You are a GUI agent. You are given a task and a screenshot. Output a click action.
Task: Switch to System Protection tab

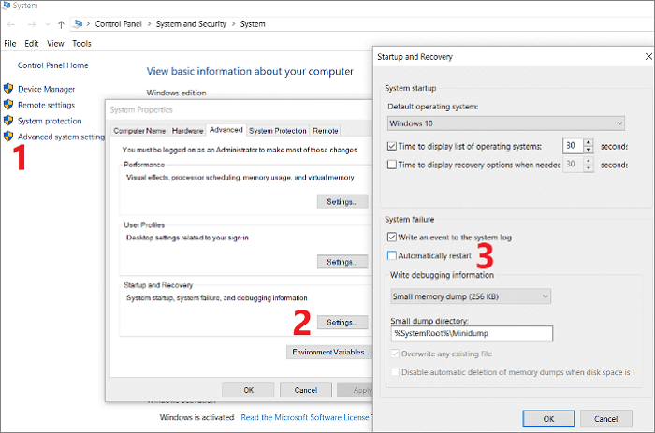pos(278,131)
